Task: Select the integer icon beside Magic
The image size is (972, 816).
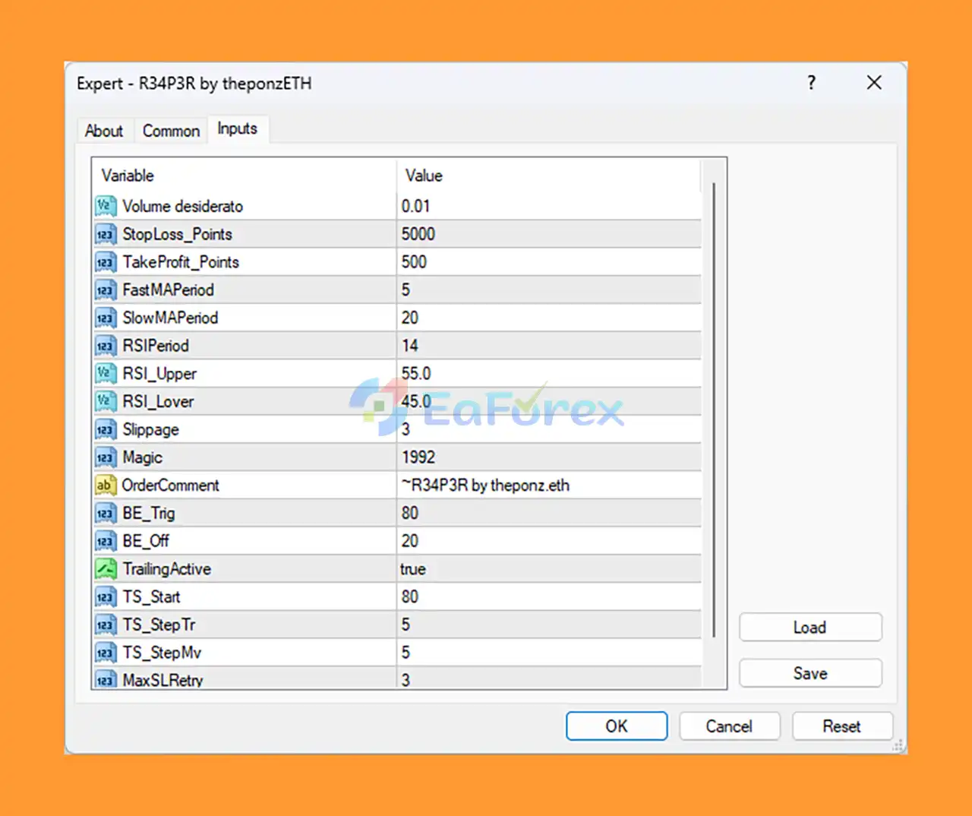Action: [105, 457]
